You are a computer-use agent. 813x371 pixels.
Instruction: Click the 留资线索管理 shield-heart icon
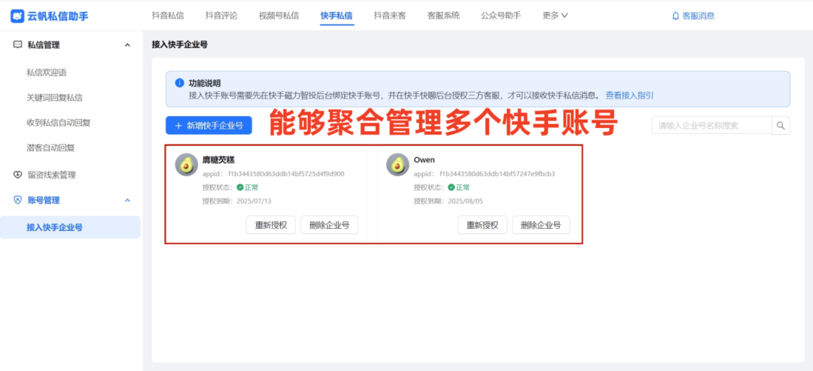tap(17, 175)
